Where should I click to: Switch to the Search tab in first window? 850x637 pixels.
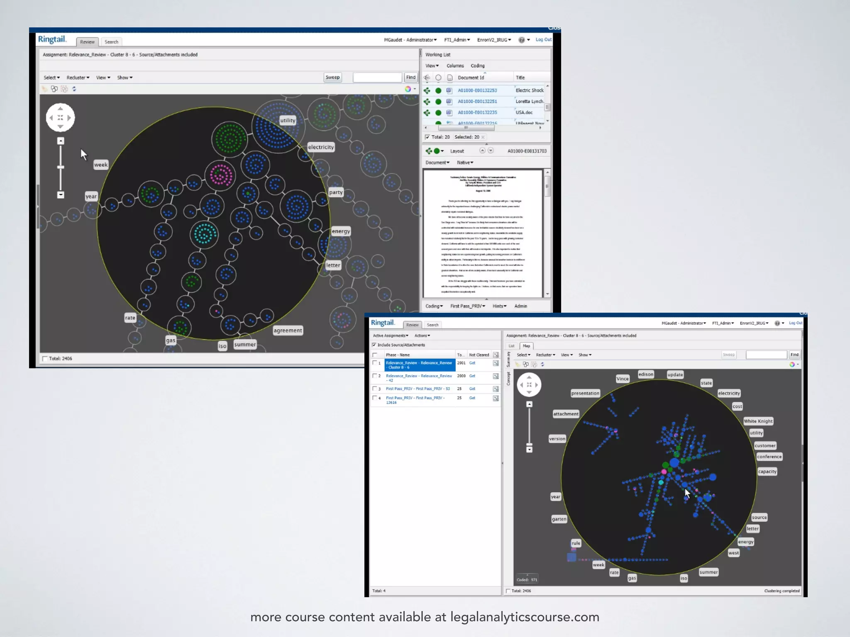tap(111, 42)
